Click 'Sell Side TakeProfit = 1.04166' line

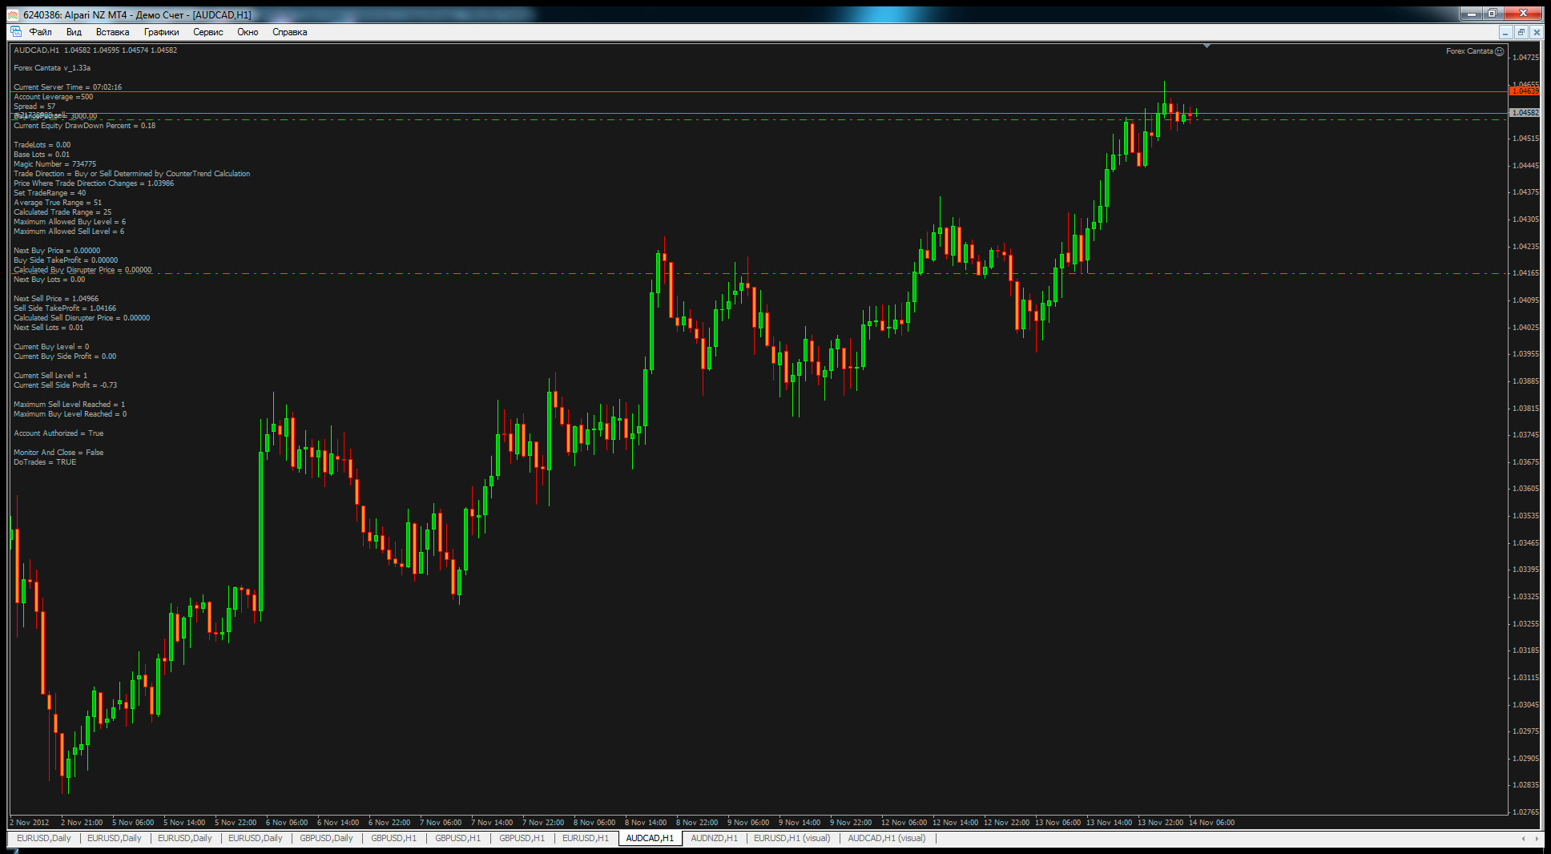coord(65,308)
